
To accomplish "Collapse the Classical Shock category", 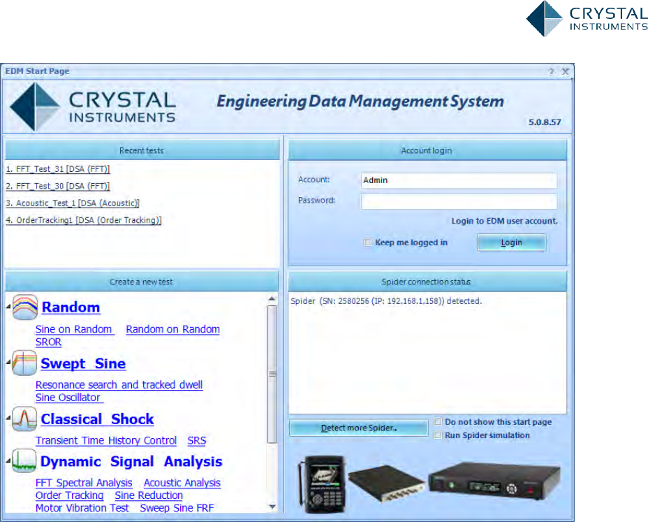I will click(8, 418).
